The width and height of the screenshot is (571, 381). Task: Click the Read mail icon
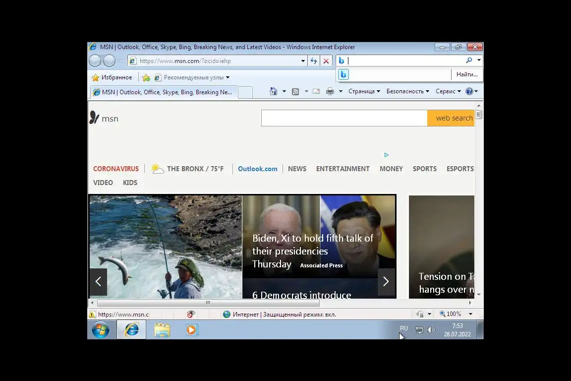pyautogui.click(x=316, y=91)
